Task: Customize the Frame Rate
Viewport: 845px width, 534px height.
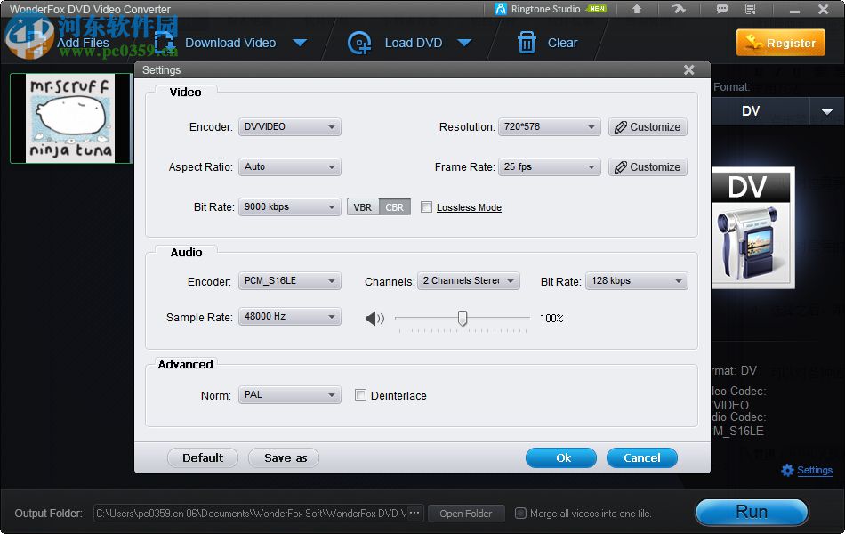Action: [x=648, y=166]
